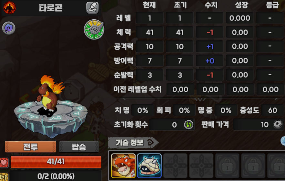Click the green reset arrows for 초기화 횟수

tap(189, 125)
